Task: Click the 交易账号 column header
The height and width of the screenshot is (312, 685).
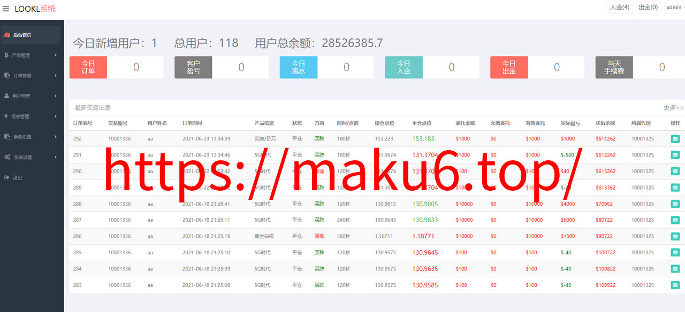Action: [x=118, y=123]
